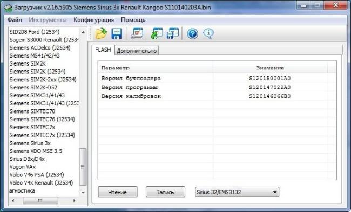The height and width of the screenshot is (212, 351).
Task: Select Siemens MS41/42/43 item
Action: point(35,55)
